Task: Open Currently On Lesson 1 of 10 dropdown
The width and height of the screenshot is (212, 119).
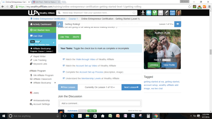Action: 100,87
